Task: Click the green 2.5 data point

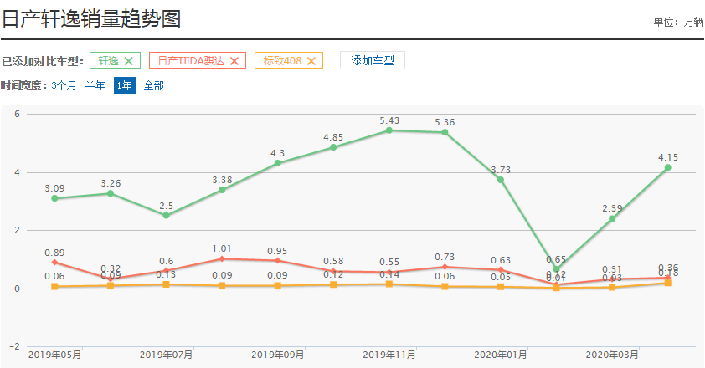Action: 166,215
